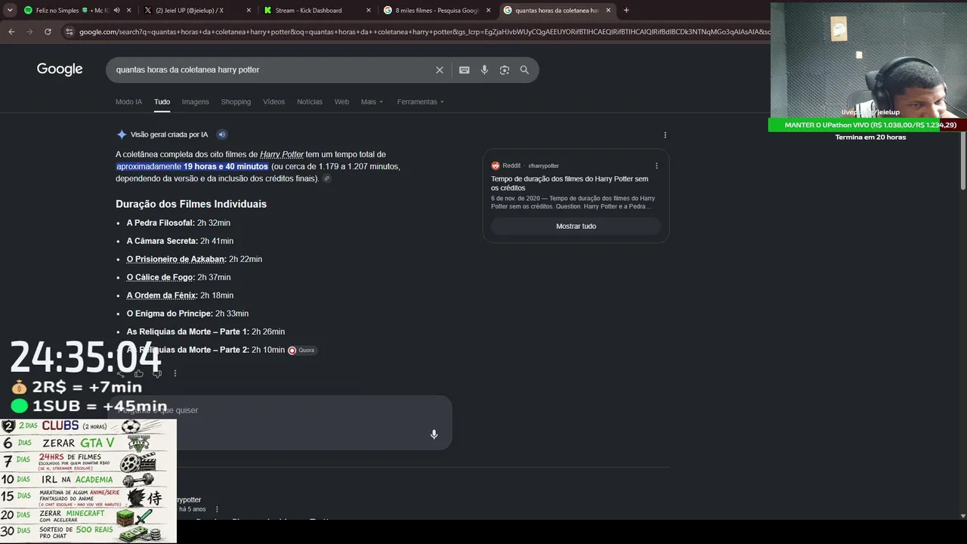Screen dimensions: 967x544
Task: Open 'O Cálice de Fogo' link
Action: tap(161, 277)
